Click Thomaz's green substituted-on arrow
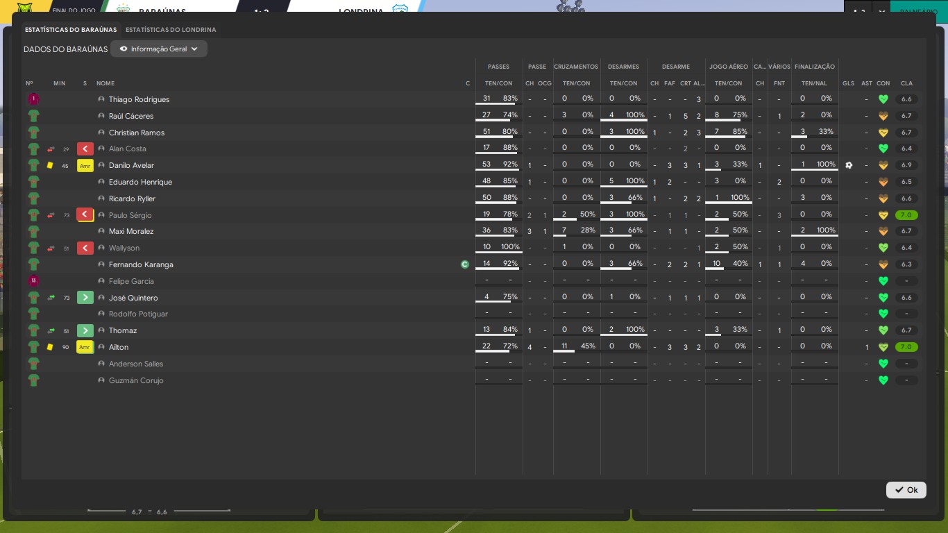 [85, 330]
